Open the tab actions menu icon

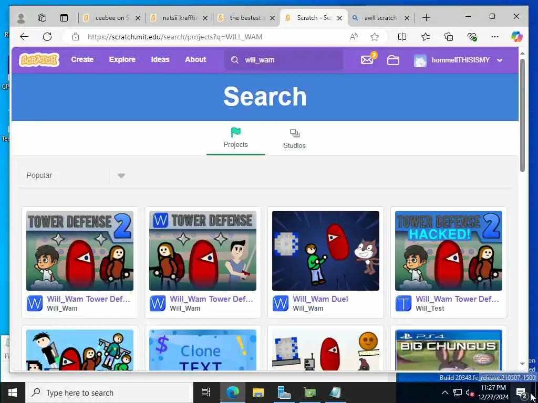64,18
